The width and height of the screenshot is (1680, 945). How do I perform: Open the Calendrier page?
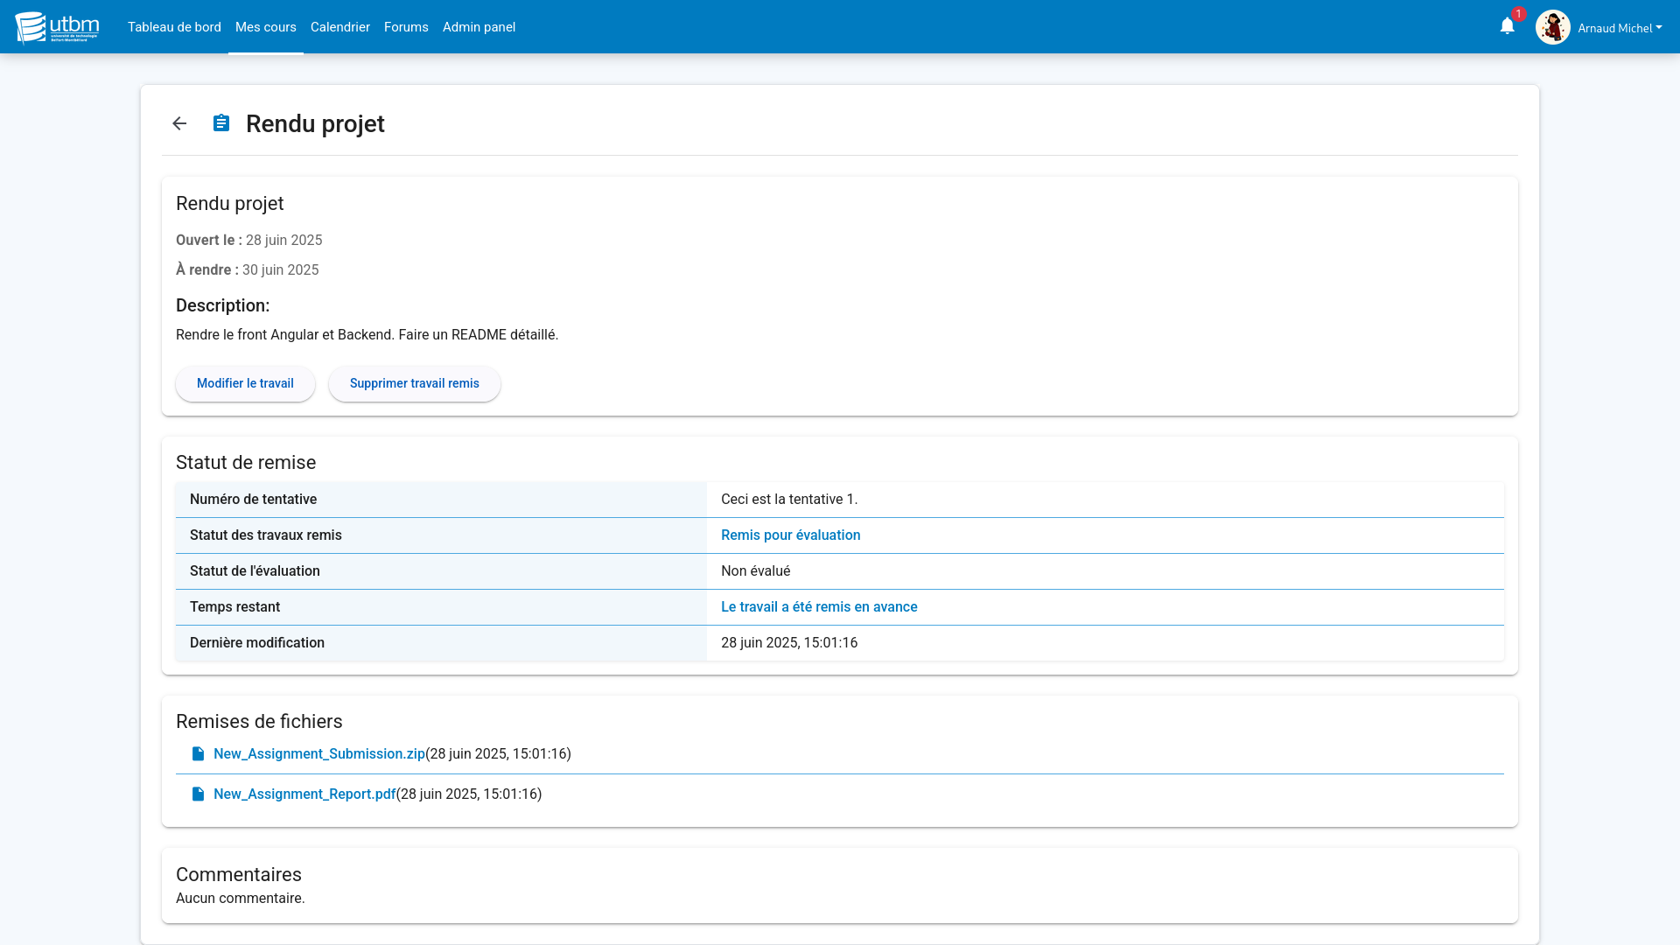[x=340, y=27]
